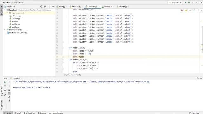This screenshot has height=114, width=203.
Task: Click the up arrow in Run console toolbar
Action: point(9,82)
